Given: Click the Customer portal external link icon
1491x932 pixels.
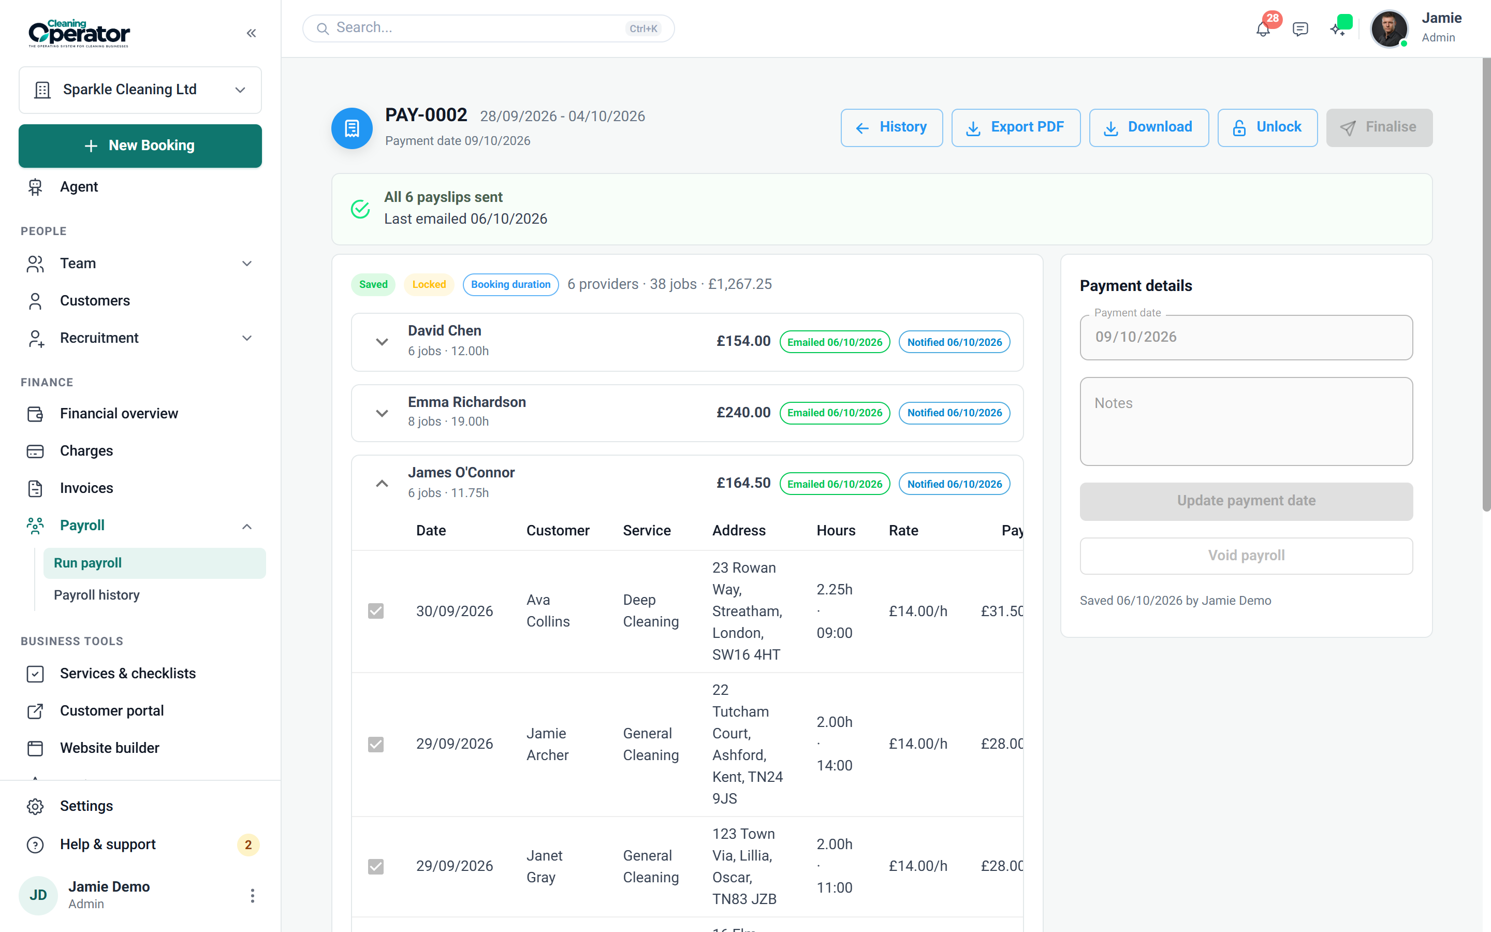Looking at the screenshot, I should tap(35, 711).
